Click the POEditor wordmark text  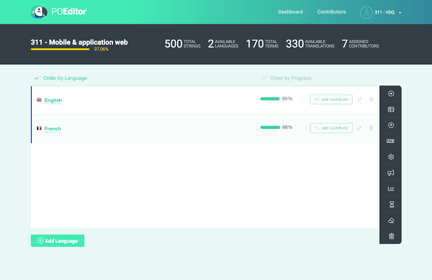(69, 12)
